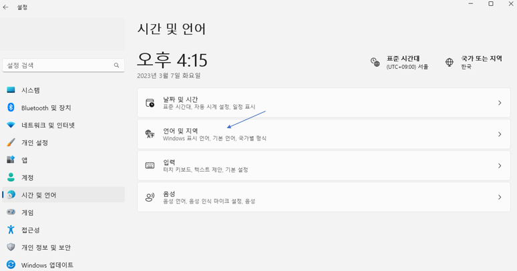Expand the 입력 chevron arrow
Viewport: 517px width, 271px height.
click(x=500, y=166)
